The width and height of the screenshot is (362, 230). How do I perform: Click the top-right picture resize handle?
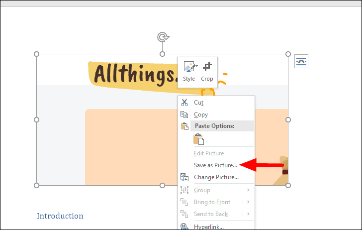point(288,54)
